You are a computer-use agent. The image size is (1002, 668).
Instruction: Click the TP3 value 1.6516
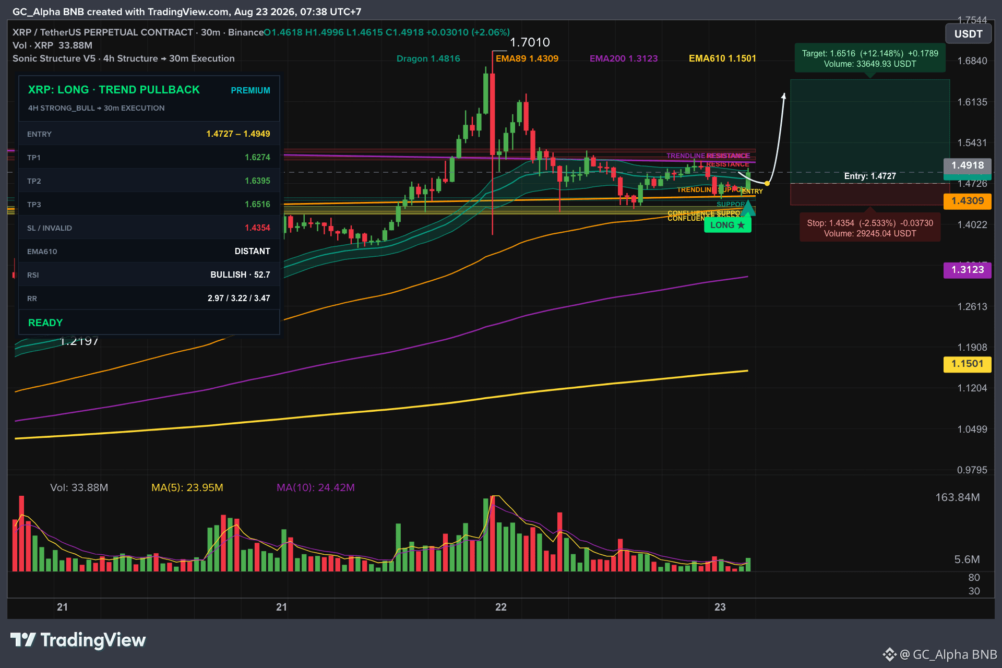257,204
